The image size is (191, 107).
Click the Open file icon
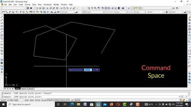[40, 8]
